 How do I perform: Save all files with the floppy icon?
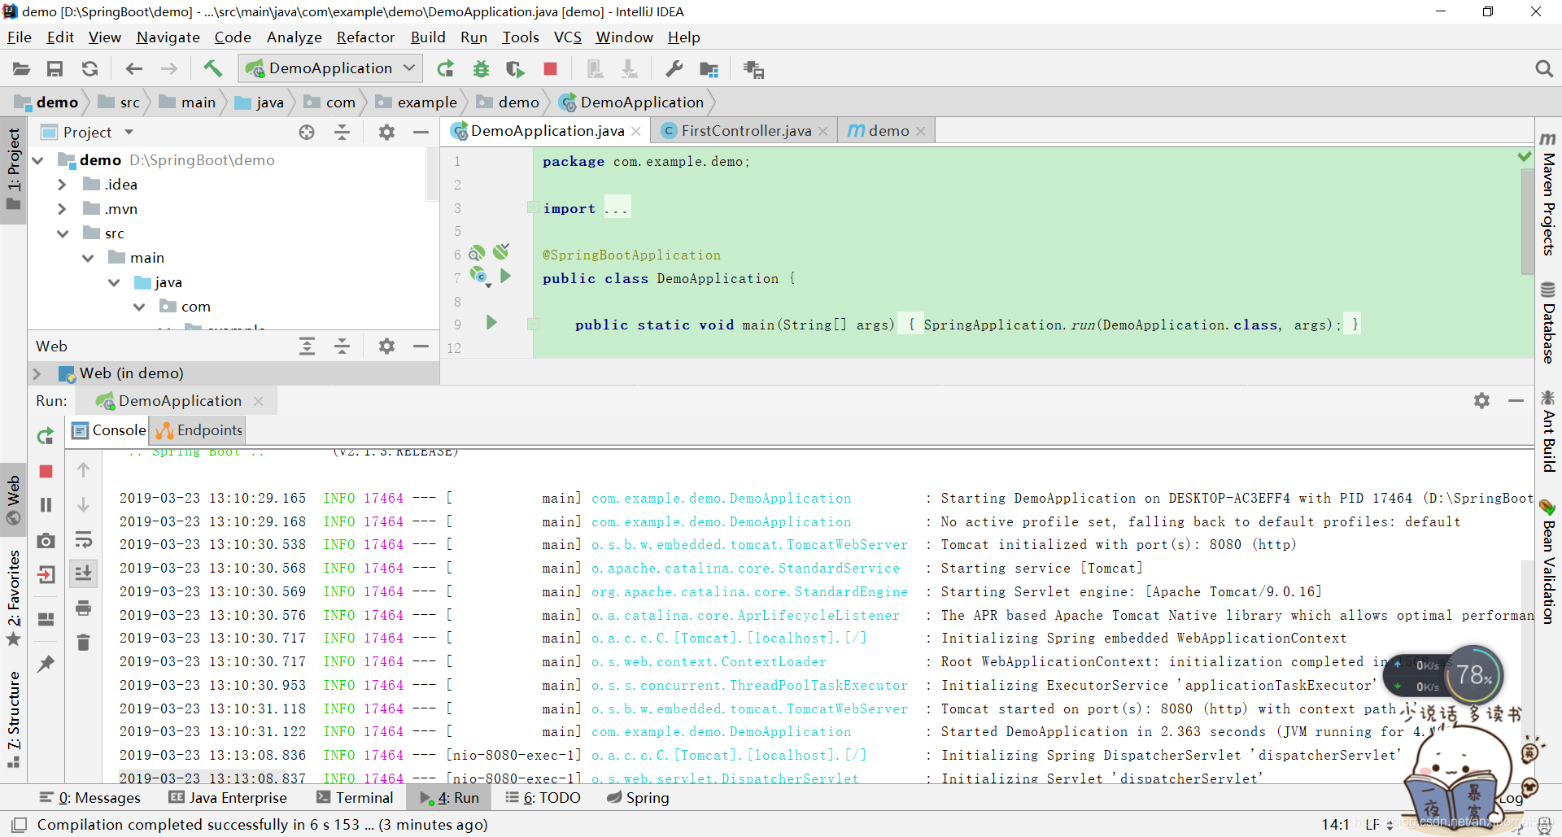(x=55, y=69)
